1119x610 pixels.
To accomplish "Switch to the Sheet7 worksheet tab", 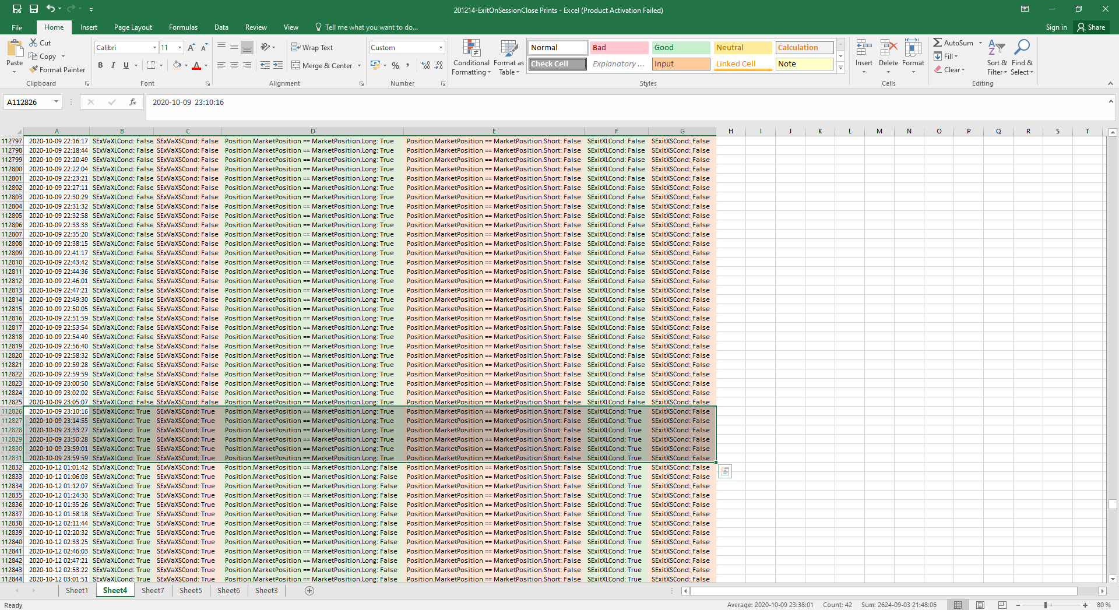I will tap(153, 591).
